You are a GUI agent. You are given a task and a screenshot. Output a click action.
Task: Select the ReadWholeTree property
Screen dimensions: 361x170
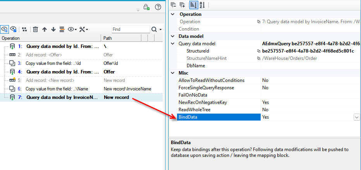coord(194,110)
